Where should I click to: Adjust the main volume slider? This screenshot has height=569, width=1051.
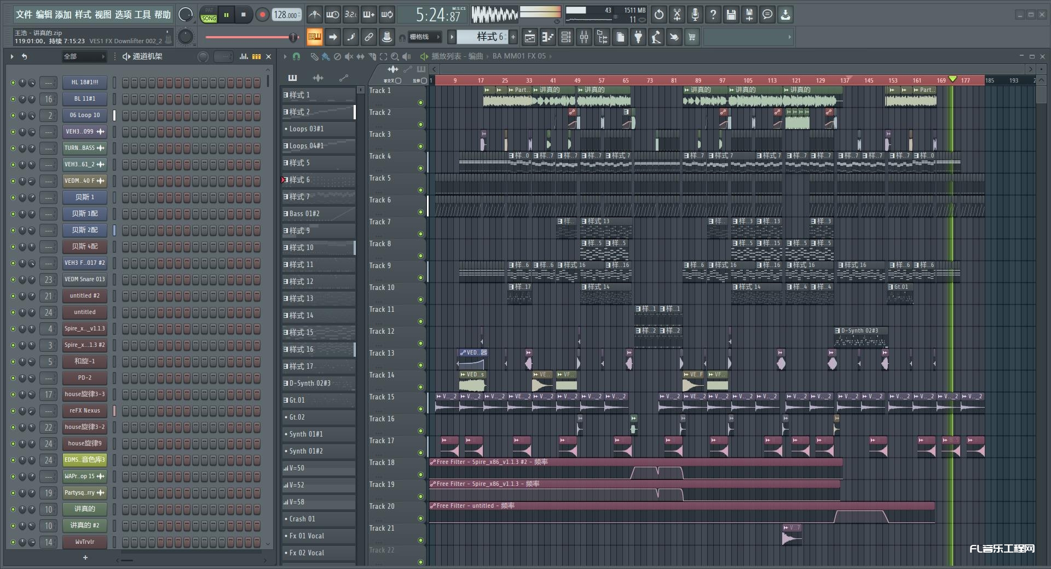pyautogui.click(x=252, y=37)
